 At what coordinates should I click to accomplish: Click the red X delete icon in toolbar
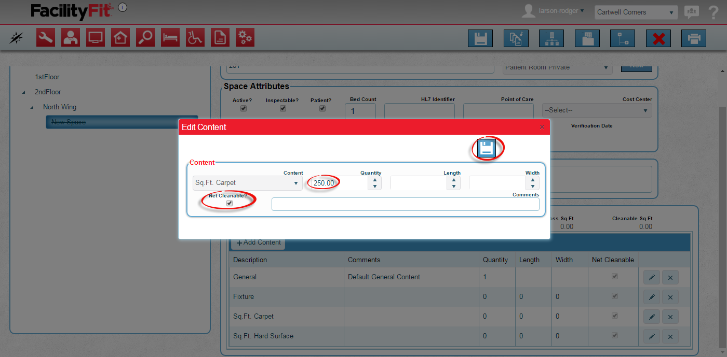tap(658, 39)
